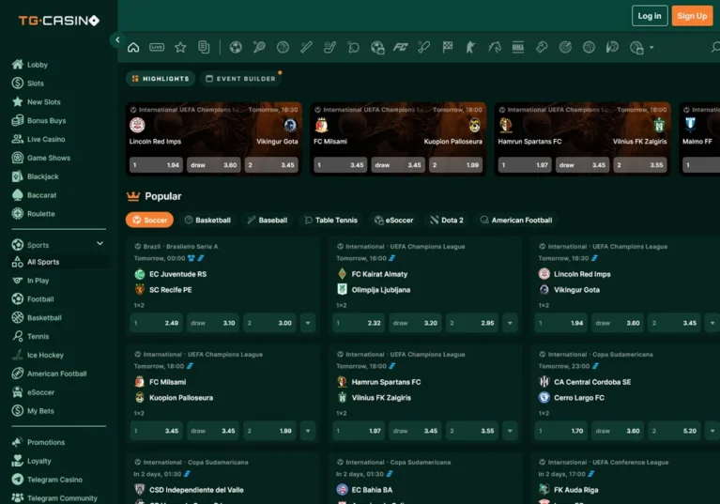Click the Home icon in sports toolbar

pos(133,47)
